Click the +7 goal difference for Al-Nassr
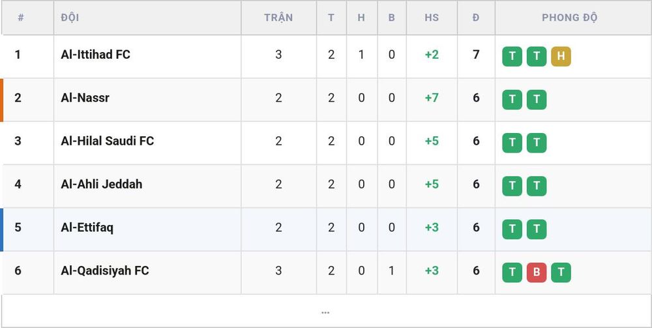652x328 pixels. click(x=432, y=98)
